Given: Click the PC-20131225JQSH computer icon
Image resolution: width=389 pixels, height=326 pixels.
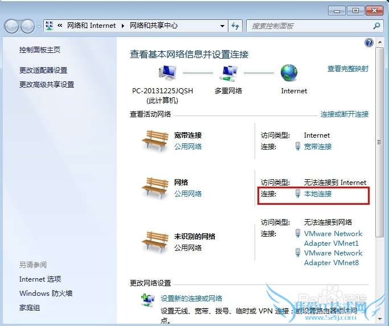Looking at the screenshot, I should (167, 73).
